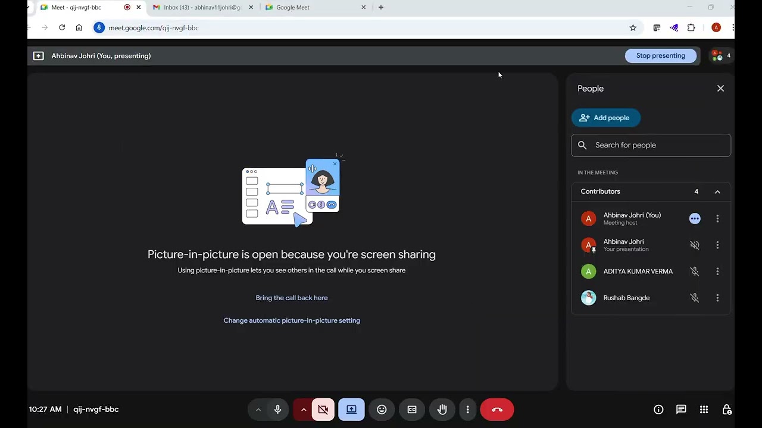The width and height of the screenshot is (762, 428).
Task: Click the first extension icon beside bookmark star
Action: (657, 28)
